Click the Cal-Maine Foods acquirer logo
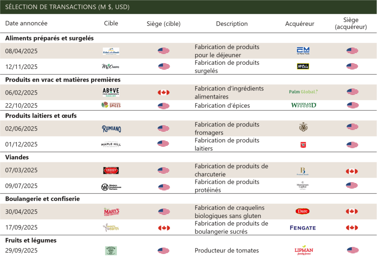Image resolution: width=377 pixels, height=258 pixels. tap(303, 51)
